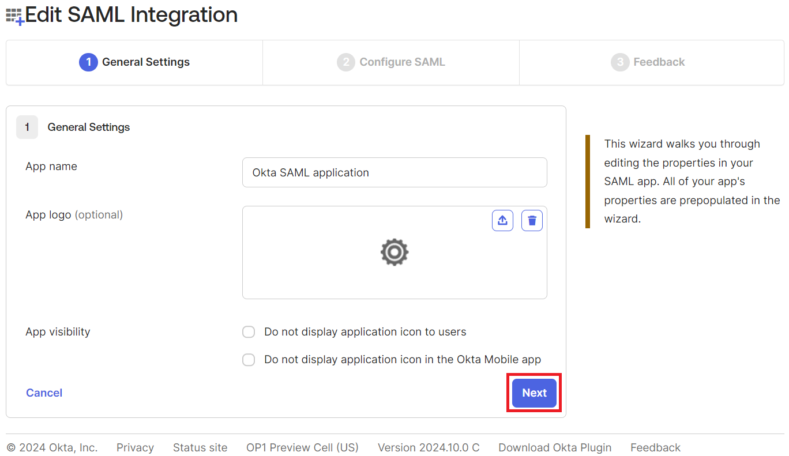
Task: Click the app integration grid icon in title
Action: [15, 16]
